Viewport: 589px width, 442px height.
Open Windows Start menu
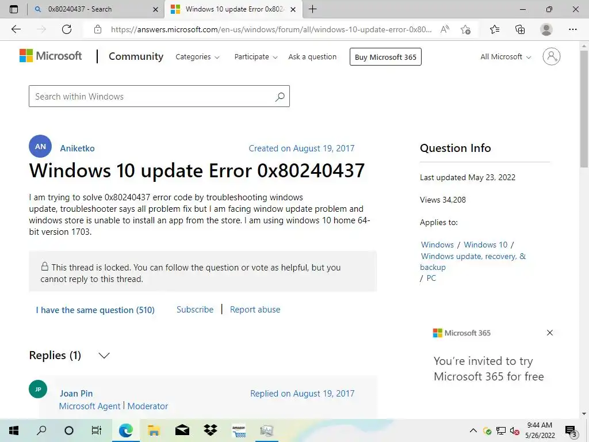14,430
